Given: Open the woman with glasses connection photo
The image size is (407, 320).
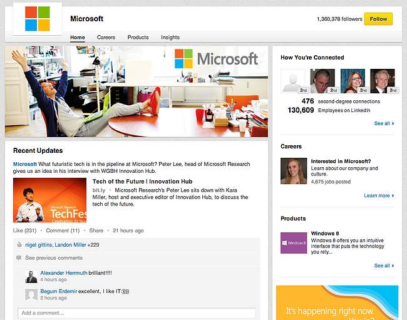Looking at the screenshot, I should (x=353, y=81).
